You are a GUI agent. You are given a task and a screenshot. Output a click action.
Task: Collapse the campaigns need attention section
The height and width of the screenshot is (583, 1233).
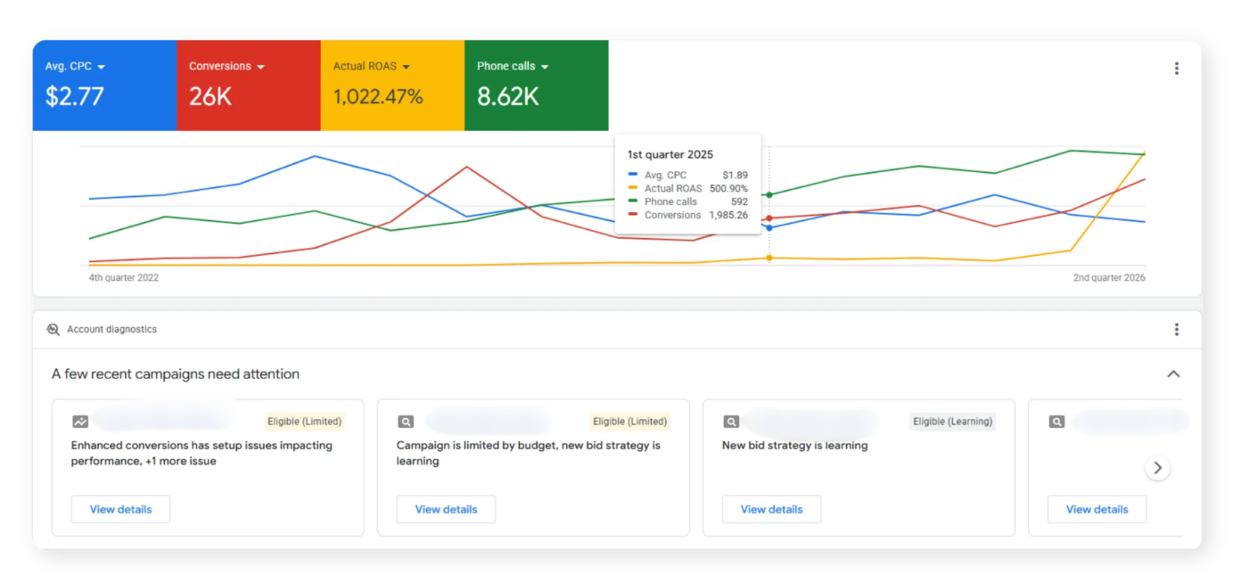tap(1173, 374)
